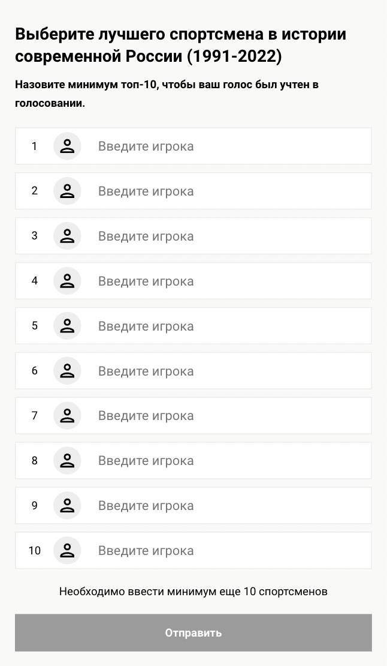Click the seventh rank input field
387x666 pixels.
[x=228, y=416]
